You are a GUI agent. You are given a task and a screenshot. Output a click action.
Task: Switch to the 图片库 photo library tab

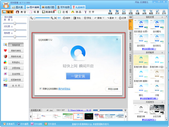pyautogui.click(x=18, y=7)
